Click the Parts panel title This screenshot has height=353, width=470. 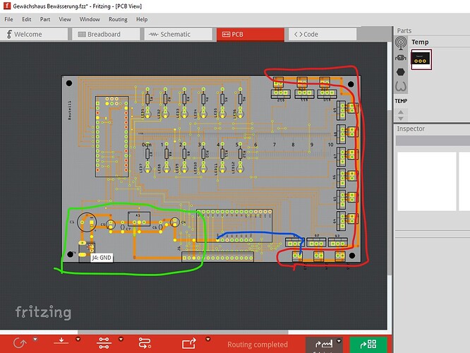(404, 30)
